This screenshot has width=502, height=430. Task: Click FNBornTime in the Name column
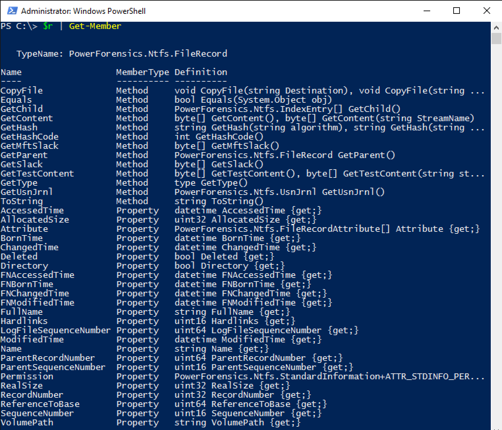(27, 284)
